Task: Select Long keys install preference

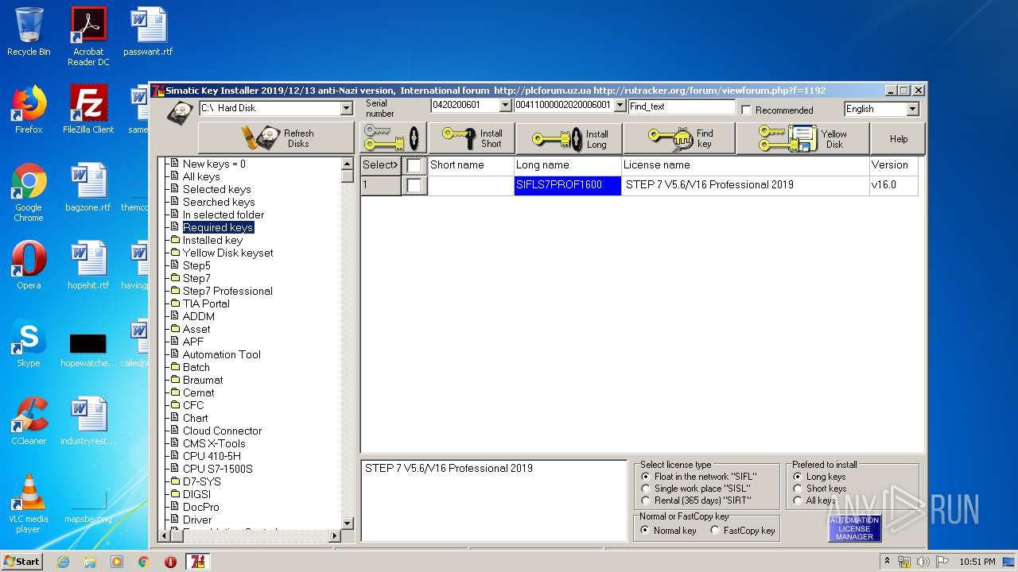Action: (x=798, y=477)
